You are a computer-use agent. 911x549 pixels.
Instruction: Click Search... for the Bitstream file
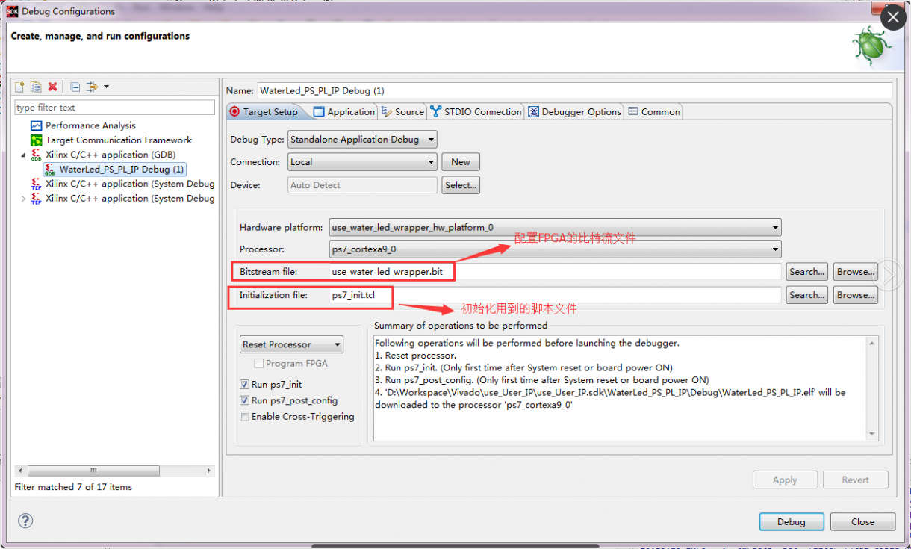[x=807, y=272]
